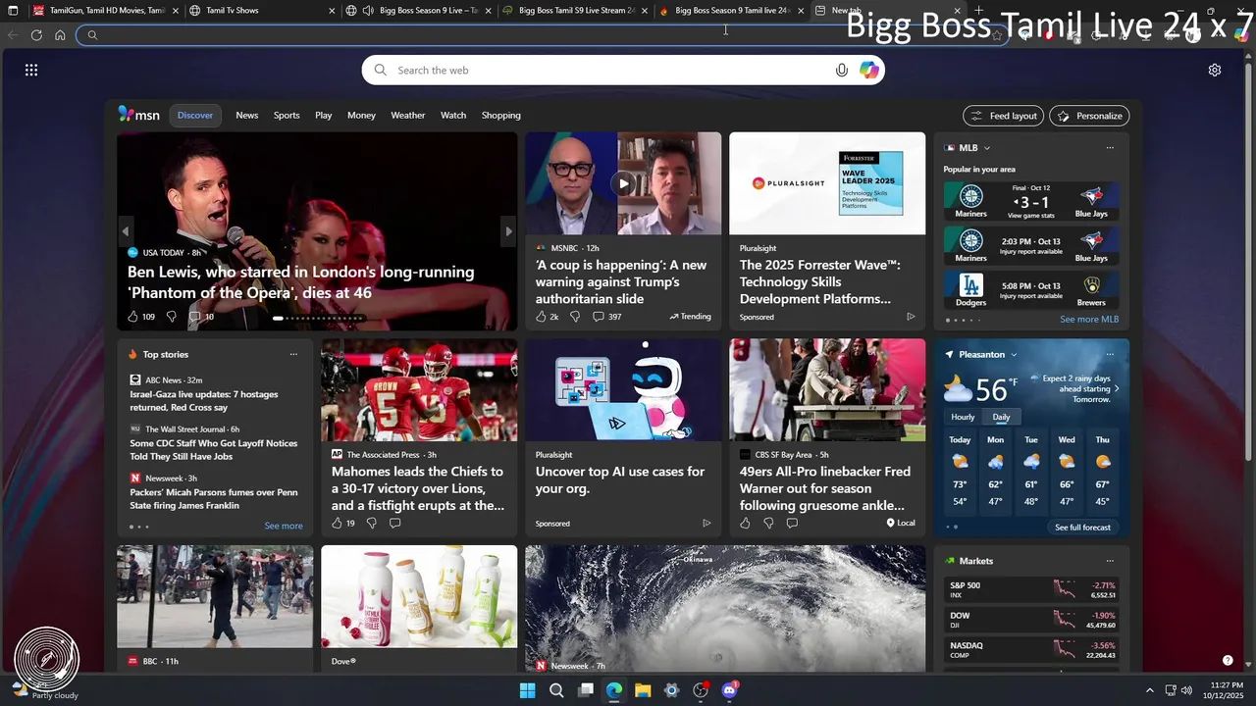Like the Ben Lewis story

[x=133, y=317]
